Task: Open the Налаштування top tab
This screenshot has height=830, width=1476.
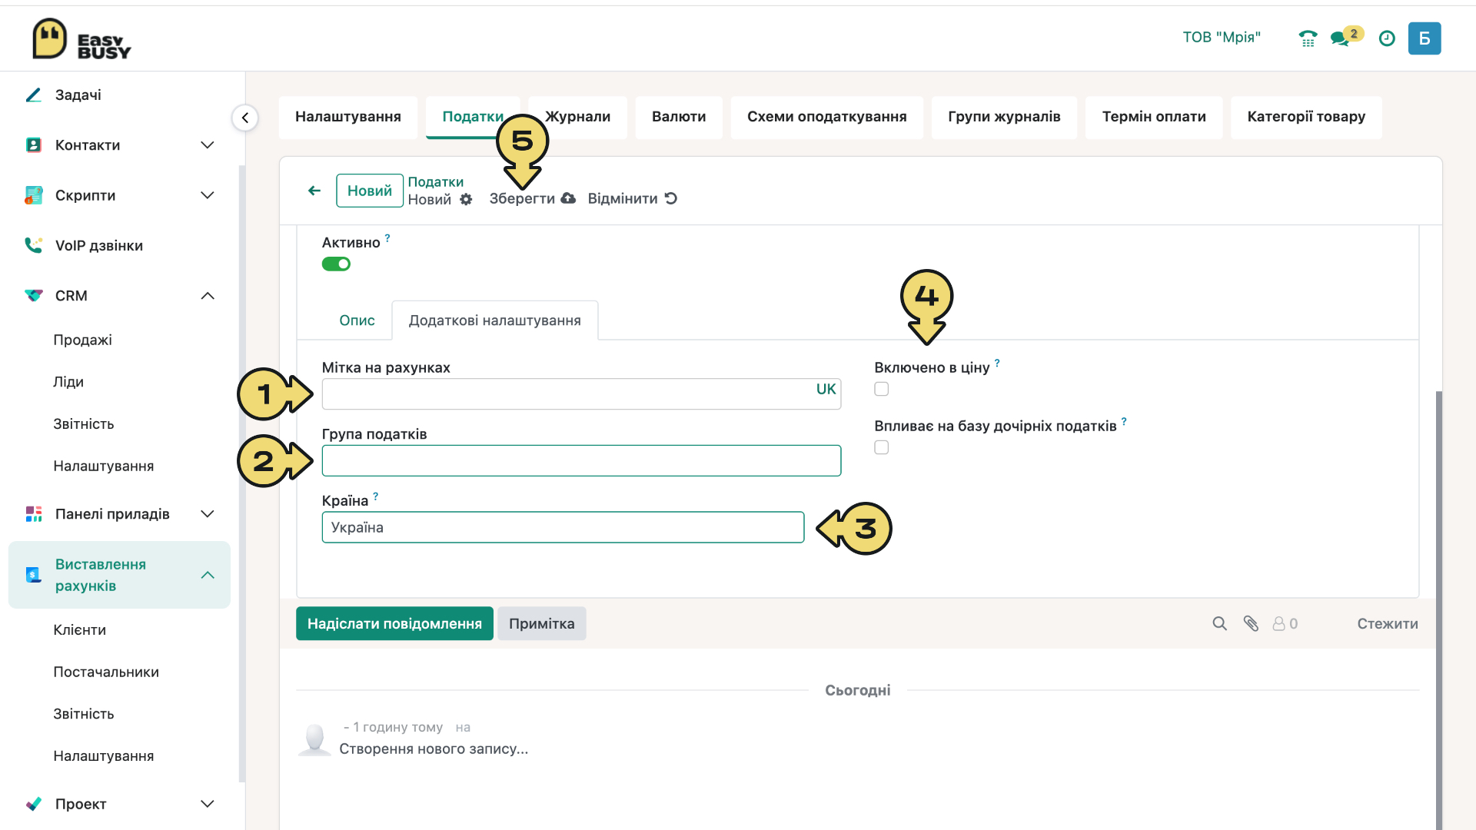Action: (x=348, y=117)
